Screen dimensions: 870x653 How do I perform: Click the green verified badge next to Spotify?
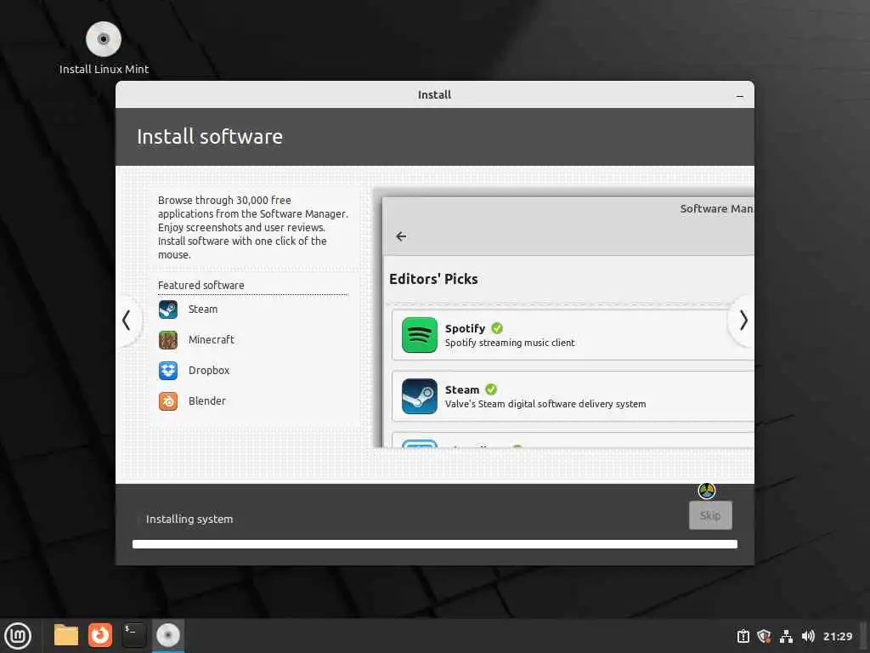[497, 328]
